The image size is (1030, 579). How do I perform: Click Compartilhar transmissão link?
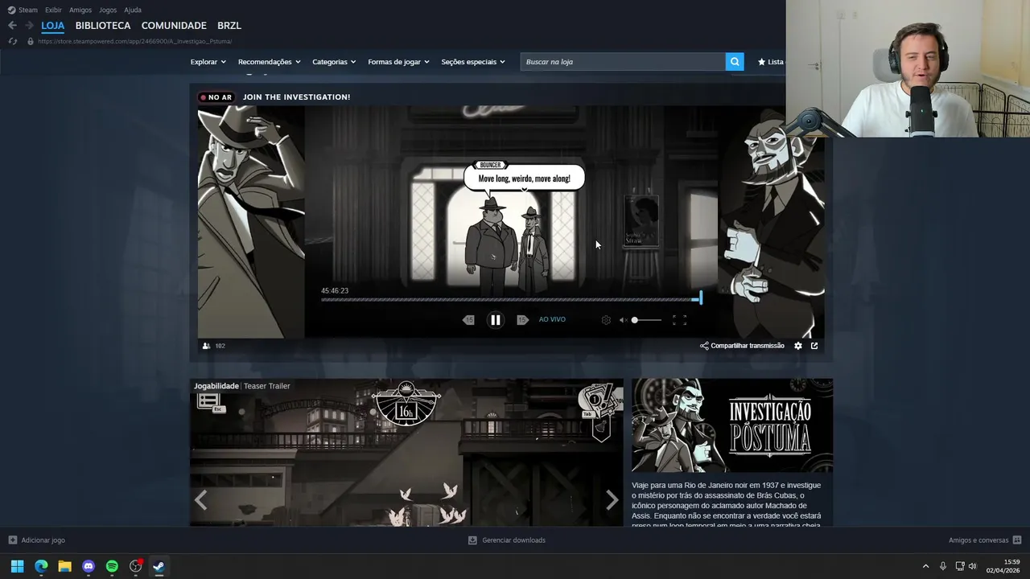(742, 346)
